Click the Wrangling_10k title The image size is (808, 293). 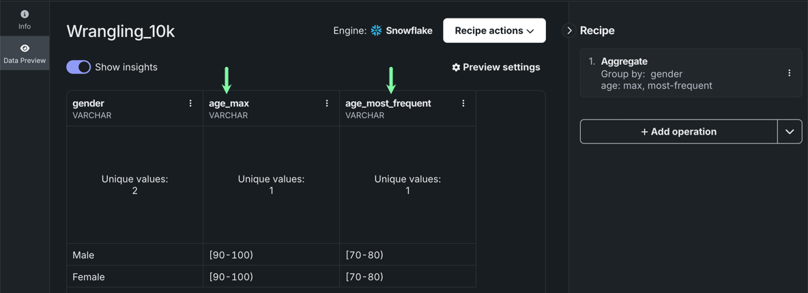pyautogui.click(x=121, y=31)
